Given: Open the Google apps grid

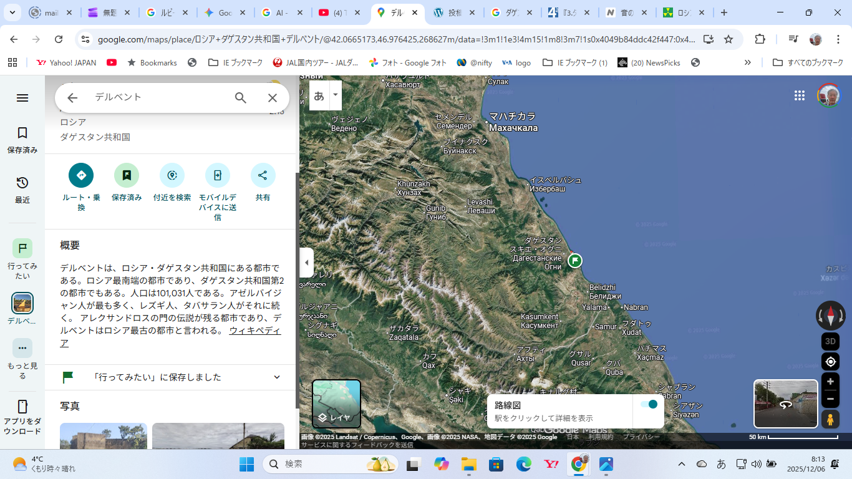Looking at the screenshot, I should [800, 95].
